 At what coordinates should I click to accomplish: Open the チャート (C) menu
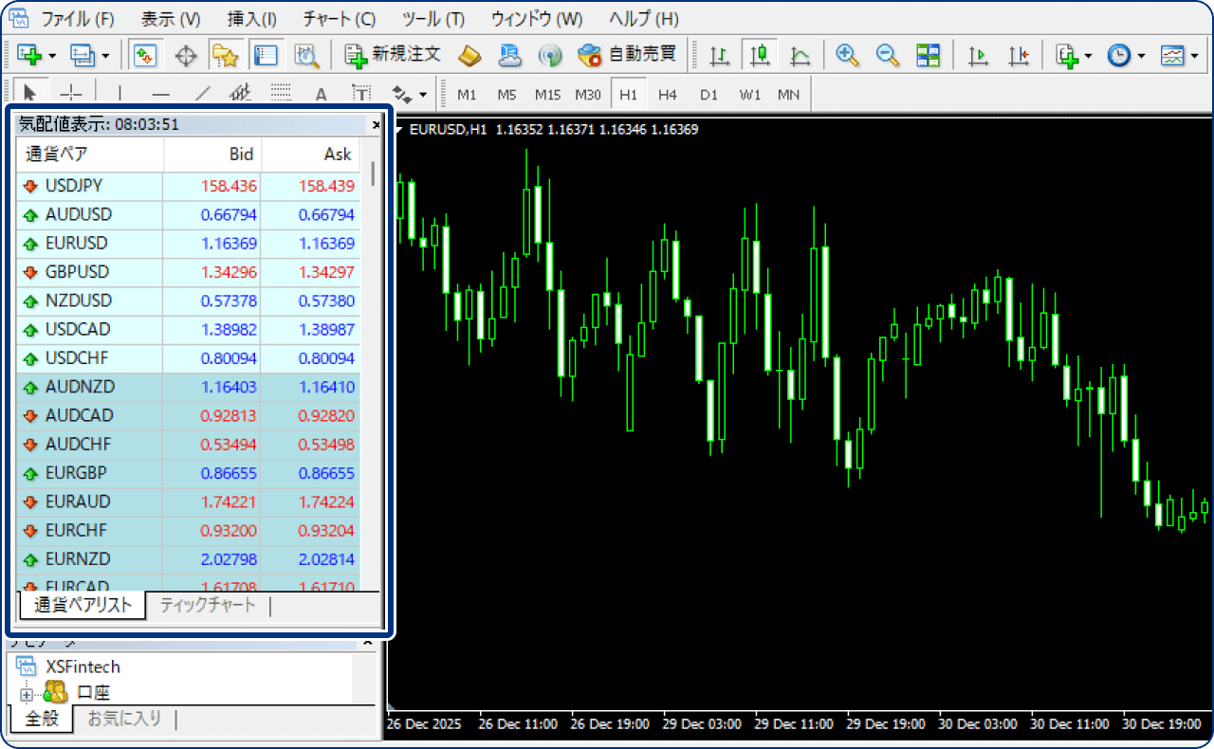pos(339,19)
